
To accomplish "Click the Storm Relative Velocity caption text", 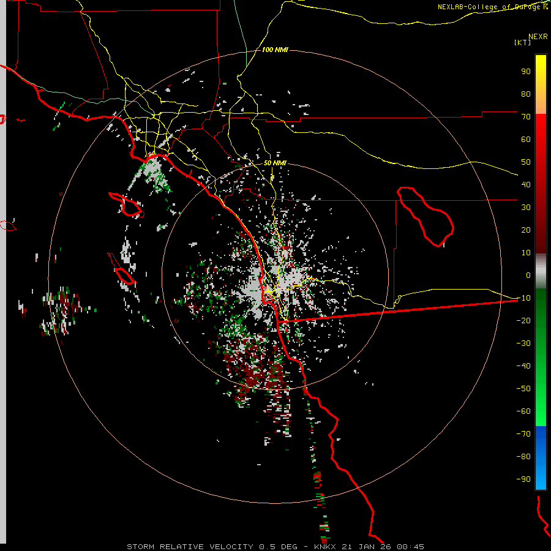I will (275, 547).
